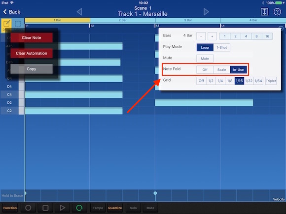
Task: Choose Clear Note from the function menu
Action: click(x=32, y=38)
